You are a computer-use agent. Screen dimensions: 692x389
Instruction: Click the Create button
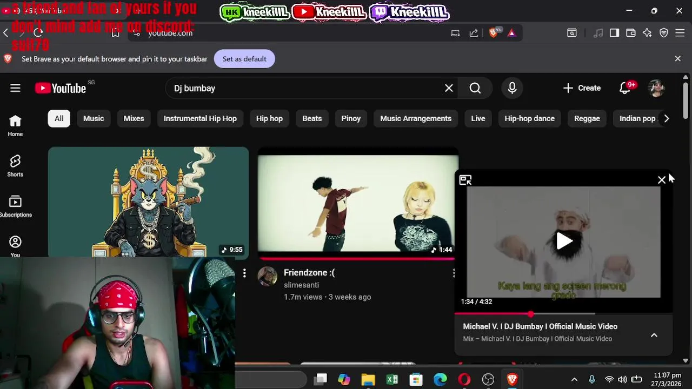[x=582, y=88]
